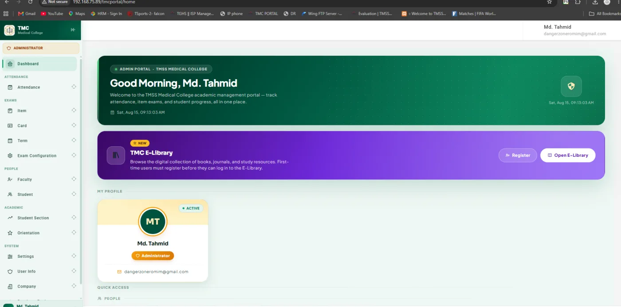Select the Orientation menu label
This screenshot has height=307, width=621.
pyautogui.click(x=28, y=233)
